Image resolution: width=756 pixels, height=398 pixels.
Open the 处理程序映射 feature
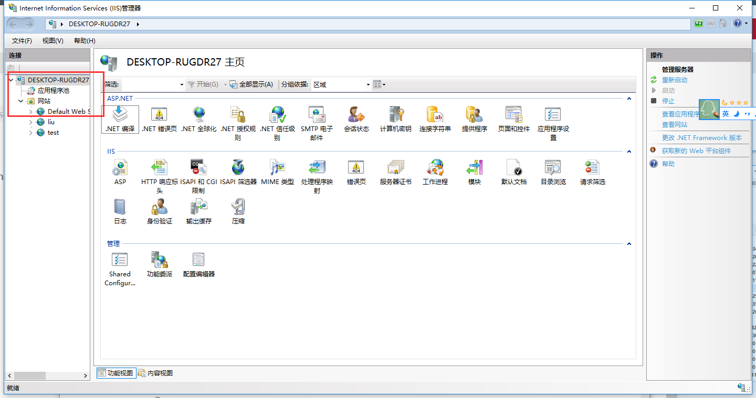point(317,176)
